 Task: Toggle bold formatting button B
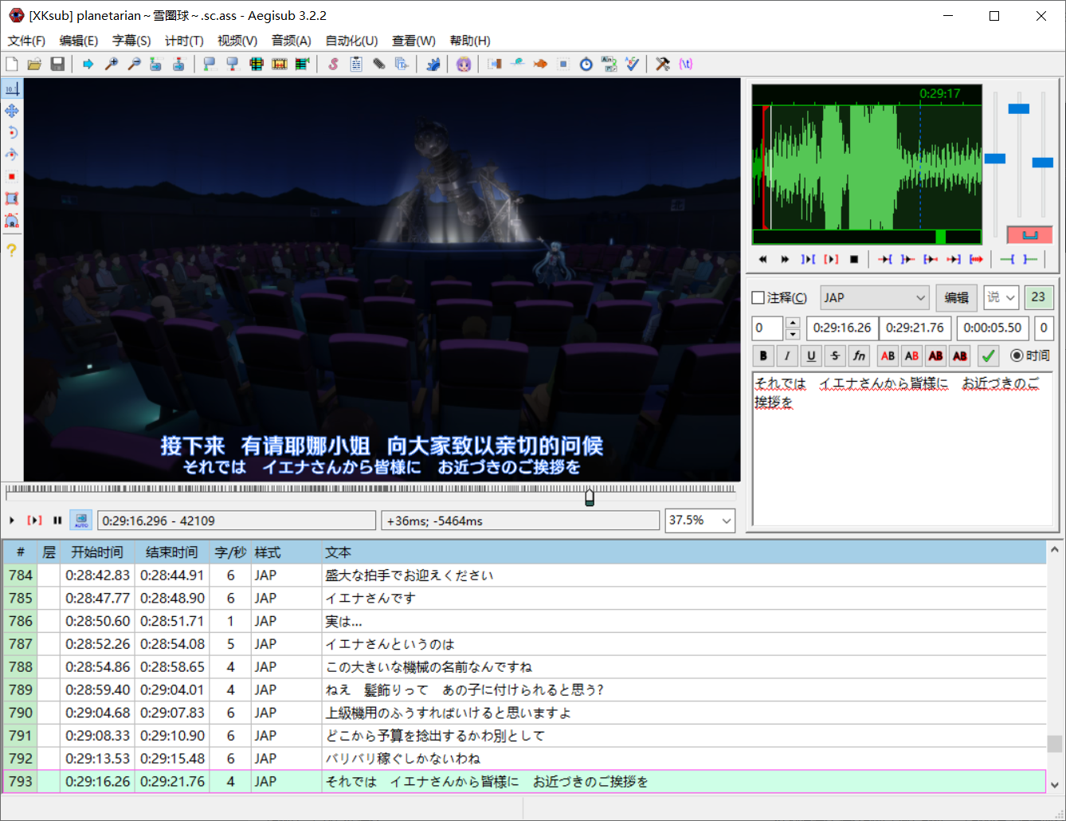click(x=763, y=356)
